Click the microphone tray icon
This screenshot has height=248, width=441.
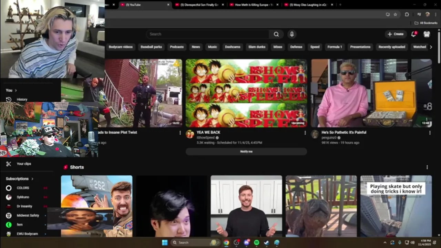point(400,242)
